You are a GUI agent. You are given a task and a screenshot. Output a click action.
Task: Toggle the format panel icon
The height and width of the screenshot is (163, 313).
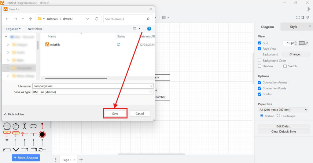(x=303, y=18)
